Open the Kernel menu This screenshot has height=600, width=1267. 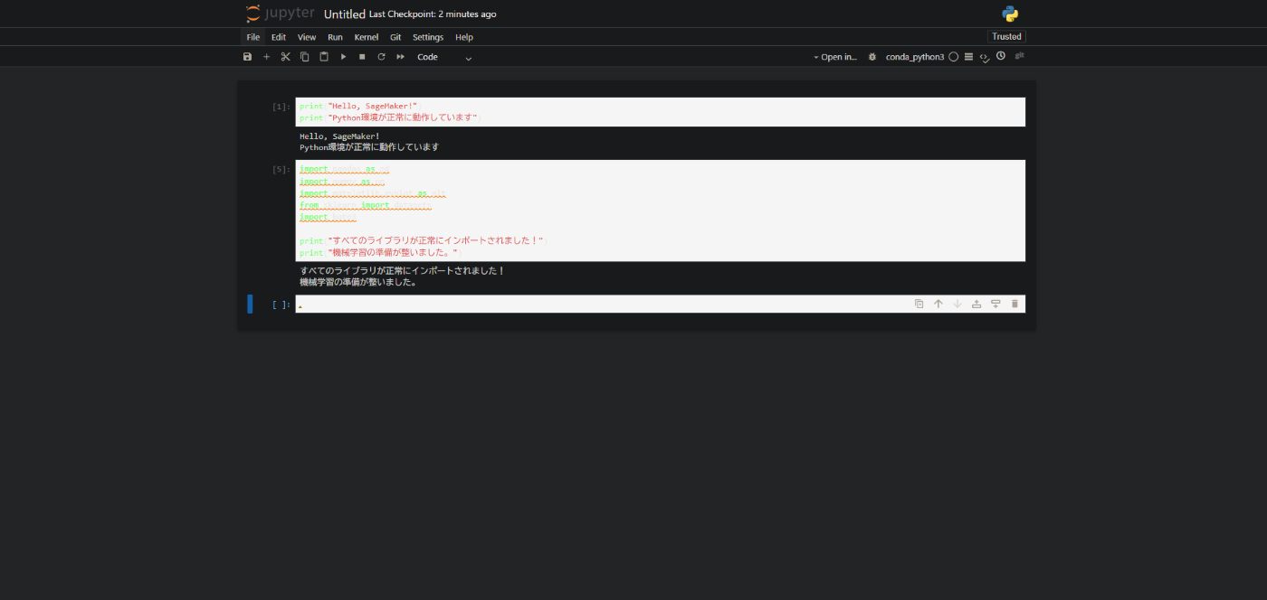point(367,37)
